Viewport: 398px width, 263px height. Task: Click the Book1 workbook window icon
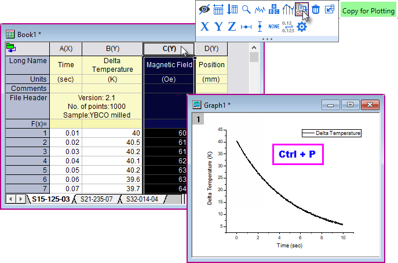10,34
